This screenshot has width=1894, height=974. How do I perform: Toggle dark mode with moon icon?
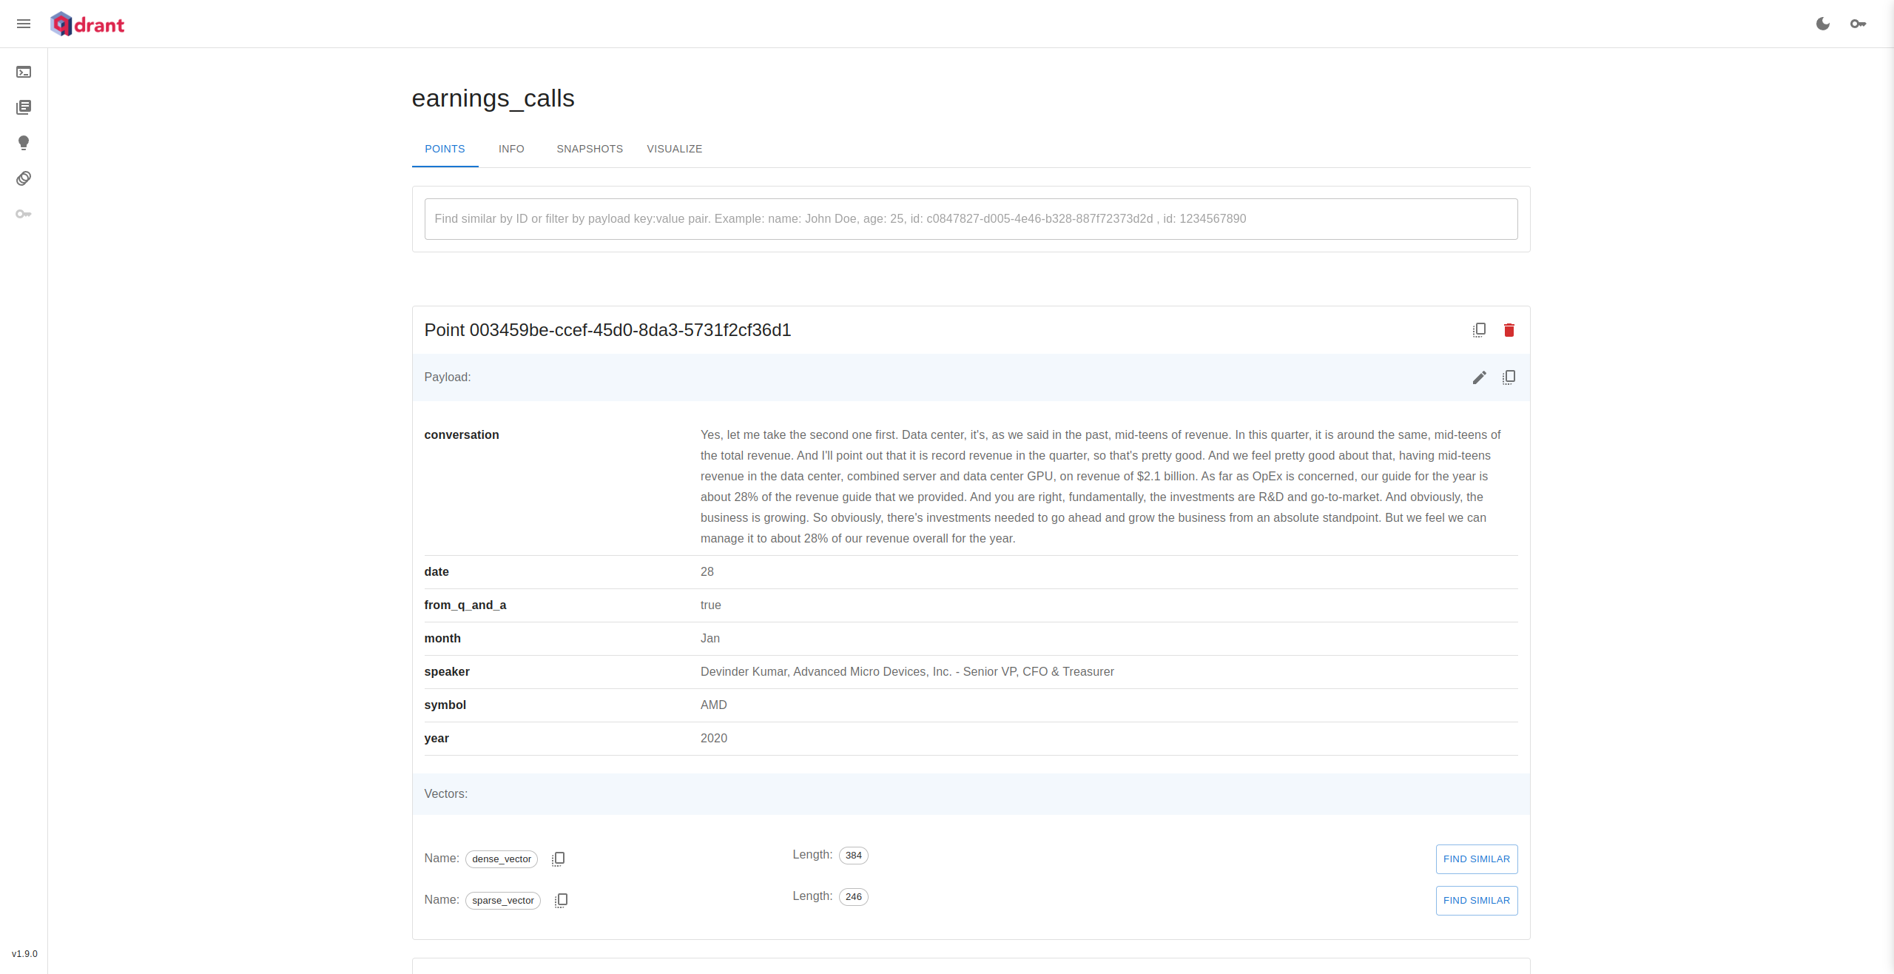[1823, 24]
